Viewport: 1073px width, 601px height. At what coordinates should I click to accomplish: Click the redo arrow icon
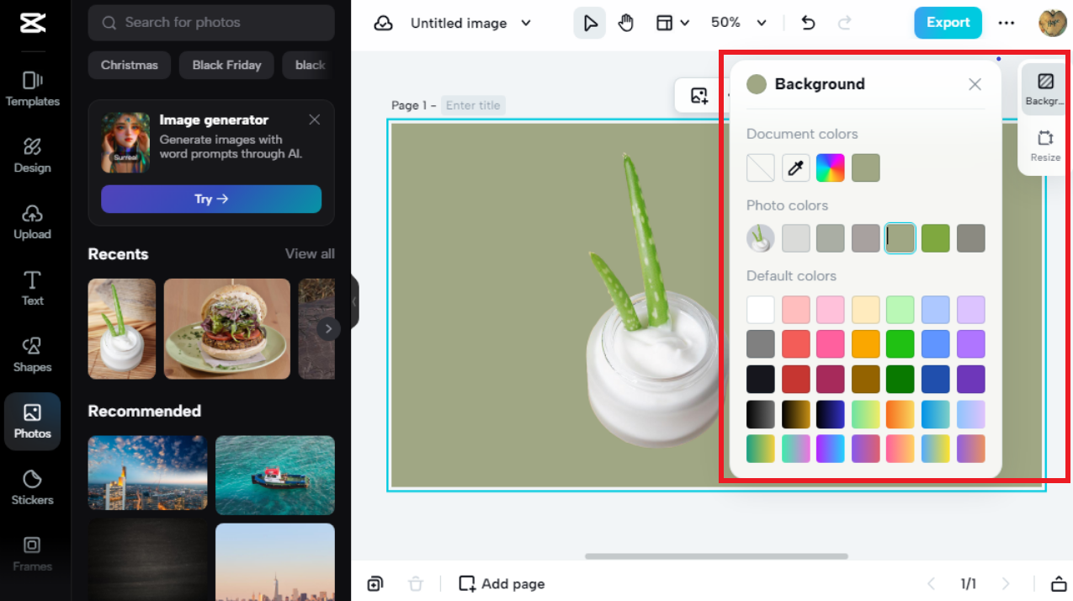[x=845, y=23]
